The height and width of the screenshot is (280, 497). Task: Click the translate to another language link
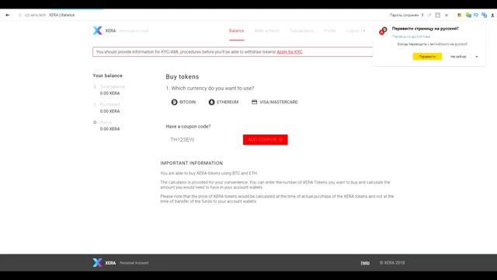click(411, 37)
